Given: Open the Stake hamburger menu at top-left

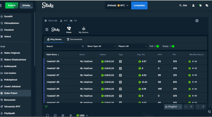Looking at the screenshot, I should 1,5.
